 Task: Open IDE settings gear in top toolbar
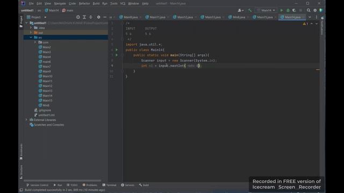[x=315, y=10]
